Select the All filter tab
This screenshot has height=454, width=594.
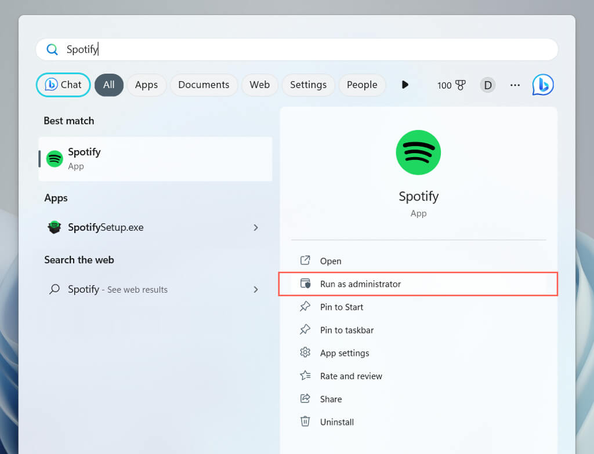click(108, 85)
